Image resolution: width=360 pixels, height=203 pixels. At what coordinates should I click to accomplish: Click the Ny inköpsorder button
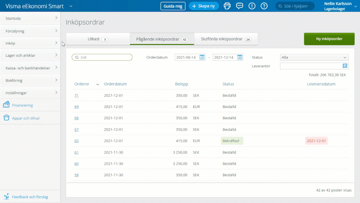pyautogui.click(x=329, y=39)
